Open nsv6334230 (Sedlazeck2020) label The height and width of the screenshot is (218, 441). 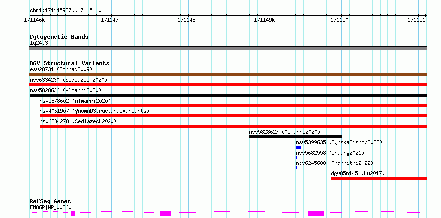(68, 80)
